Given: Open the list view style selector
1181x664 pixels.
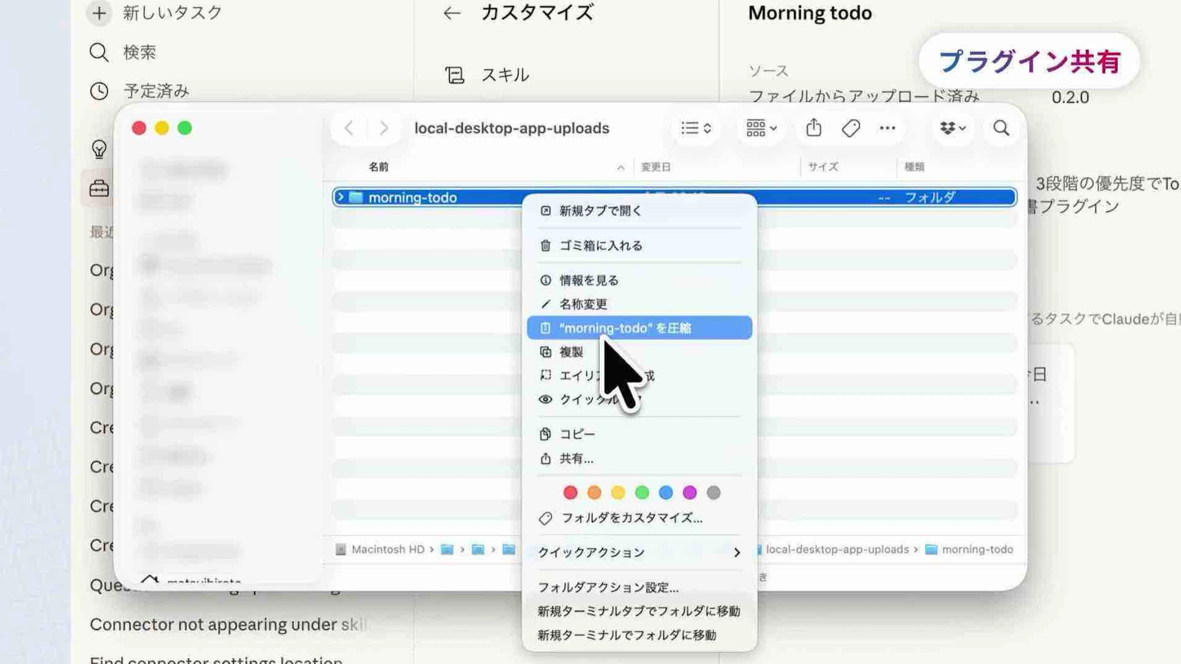Looking at the screenshot, I should (x=696, y=128).
